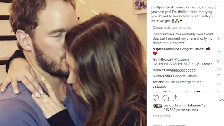The image size is (224, 126).
Task: Open the @esuteru mention
Action: tap(182, 60)
